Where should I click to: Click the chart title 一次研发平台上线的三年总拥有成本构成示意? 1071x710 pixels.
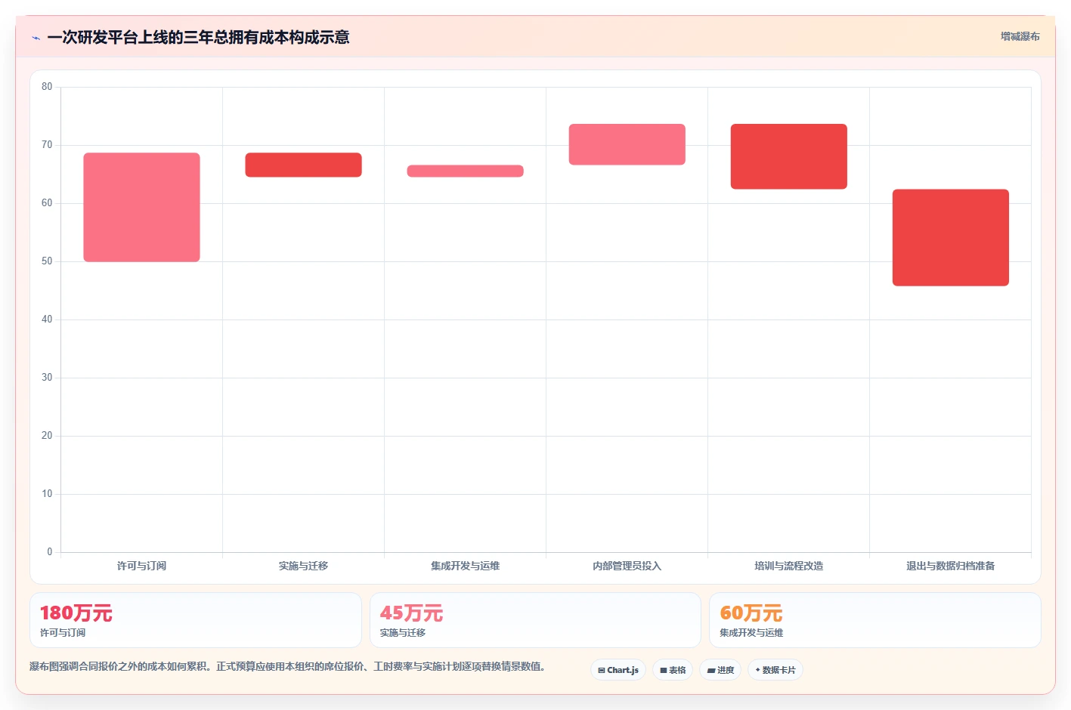click(198, 37)
